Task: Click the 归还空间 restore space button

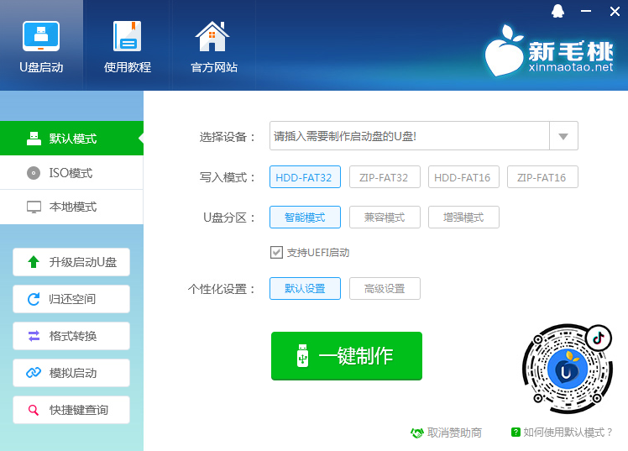Action: (x=71, y=299)
